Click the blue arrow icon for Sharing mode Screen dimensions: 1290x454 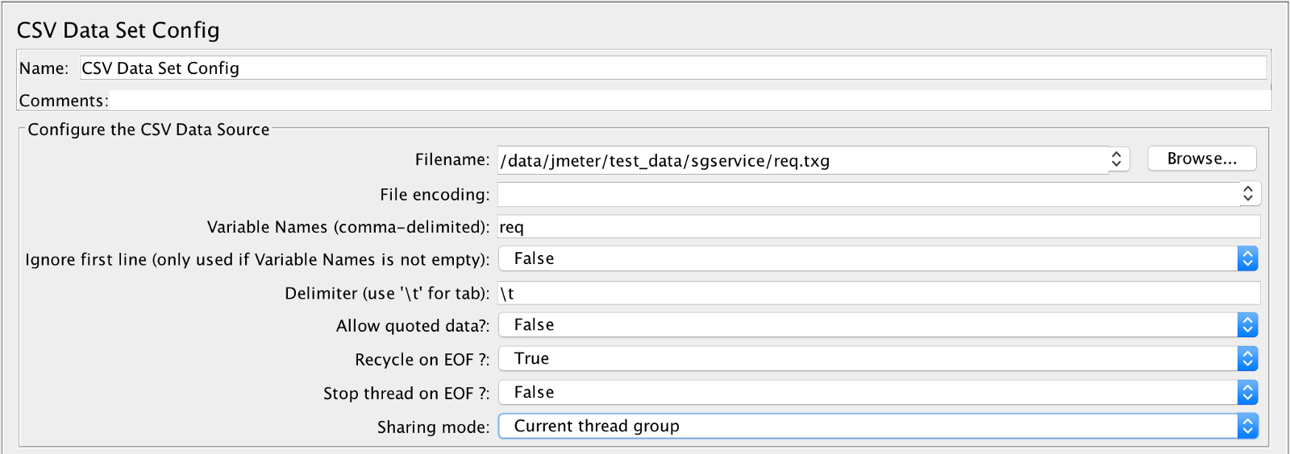[1247, 426]
